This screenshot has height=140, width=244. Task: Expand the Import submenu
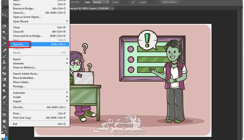39,101
